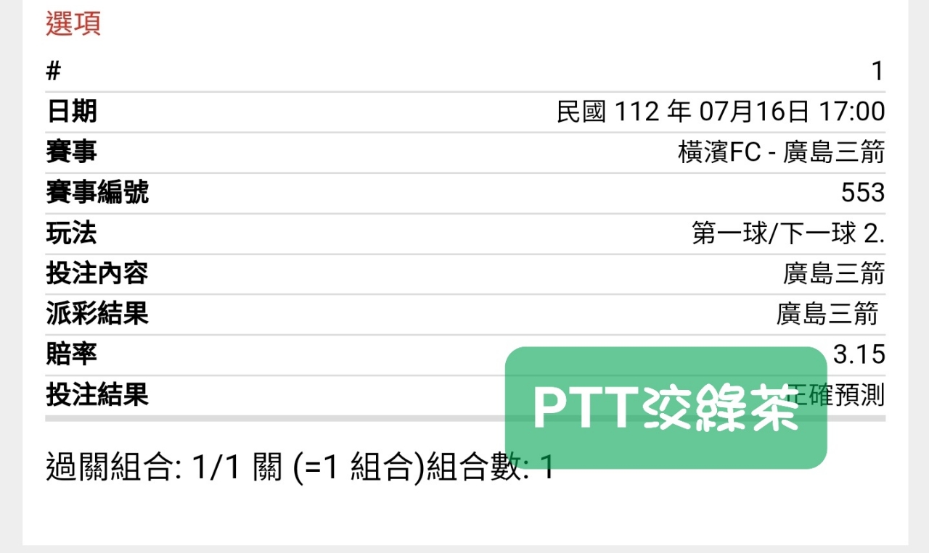Select the match name 橫濱FC - 廣島三箭

coord(781,152)
